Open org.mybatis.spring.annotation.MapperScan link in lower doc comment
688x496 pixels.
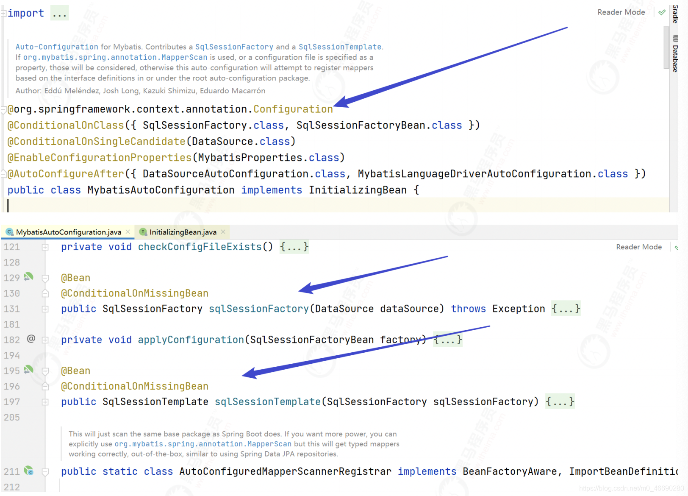coord(203,444)
